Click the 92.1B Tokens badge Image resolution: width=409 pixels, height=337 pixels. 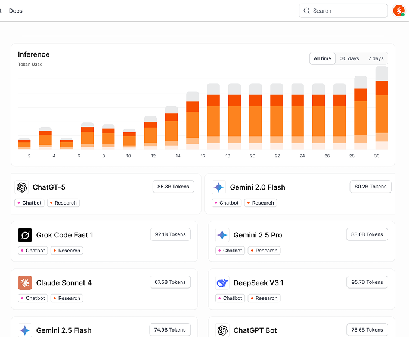click(171, 234)
